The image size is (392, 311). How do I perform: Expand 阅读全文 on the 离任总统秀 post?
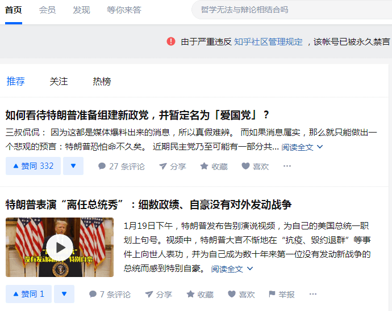tap(232, 269)
